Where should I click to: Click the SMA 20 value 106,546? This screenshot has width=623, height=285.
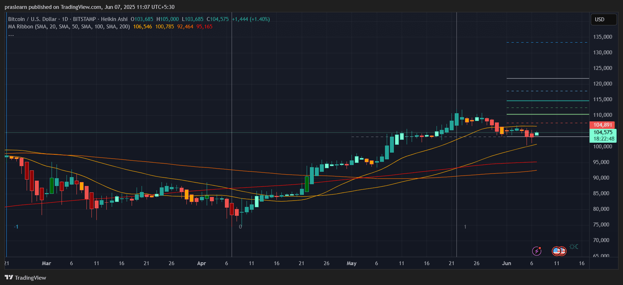coord(142,27)
